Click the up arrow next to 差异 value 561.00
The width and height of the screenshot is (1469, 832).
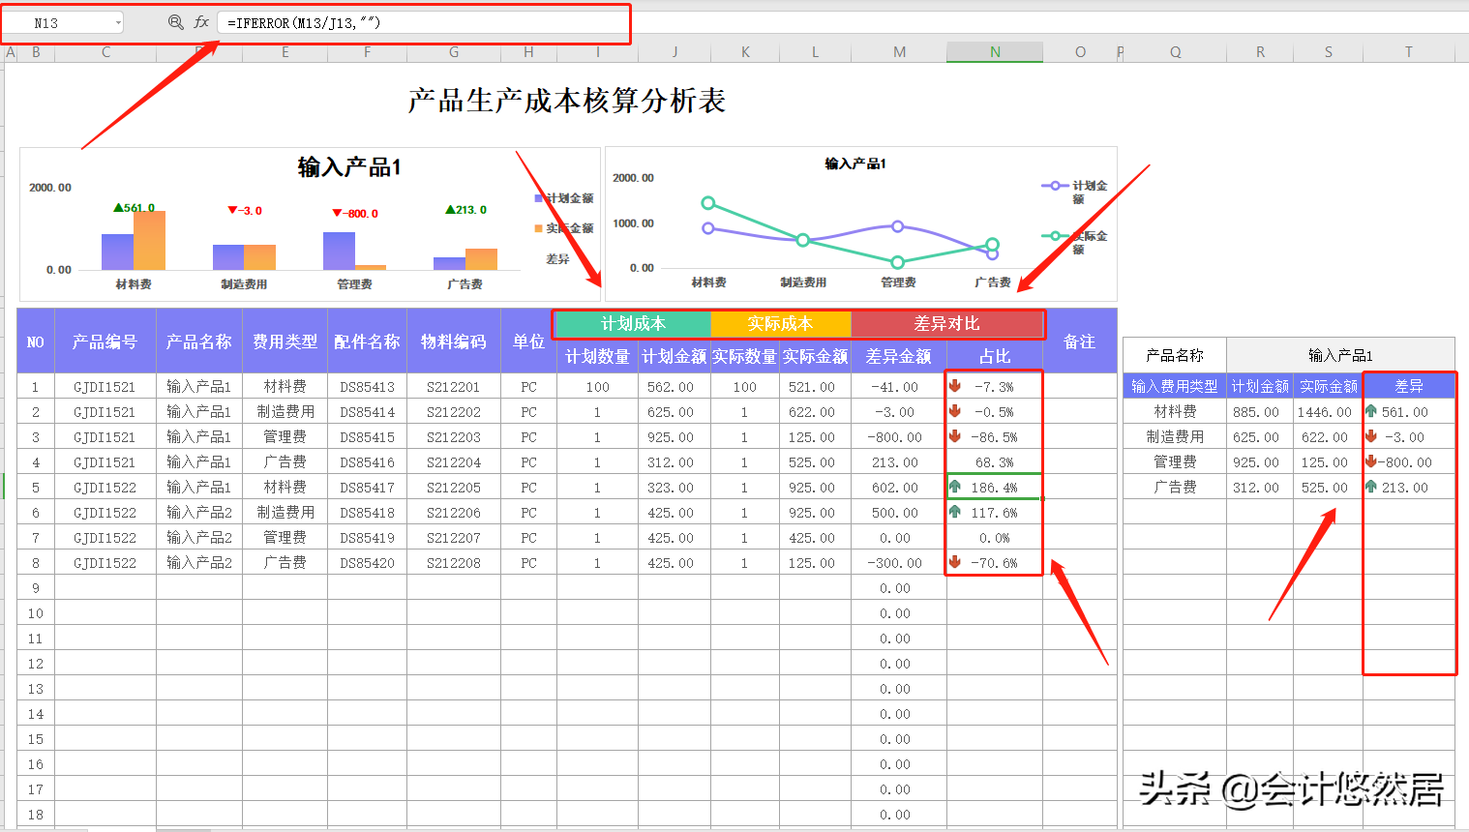1370,411
